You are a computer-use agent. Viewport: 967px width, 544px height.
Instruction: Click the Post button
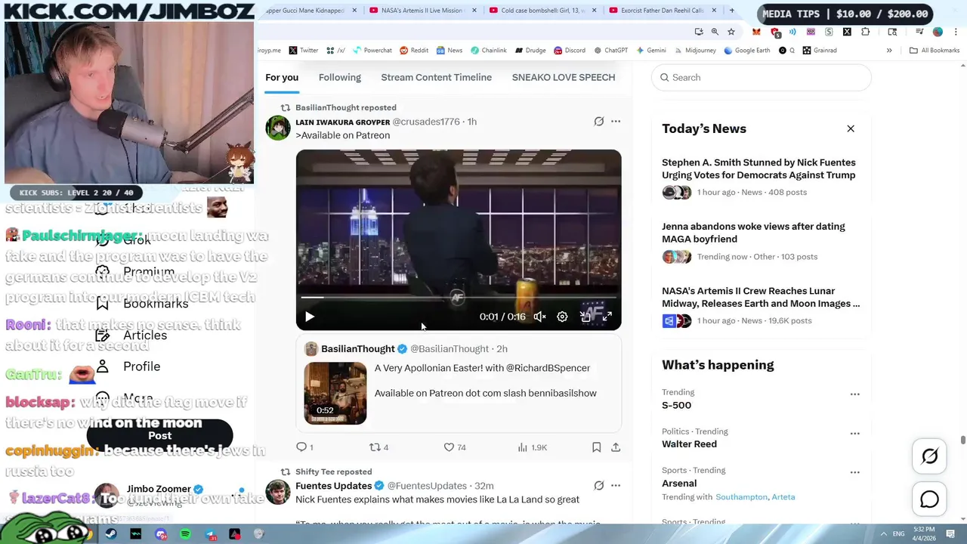coord(159,435)
